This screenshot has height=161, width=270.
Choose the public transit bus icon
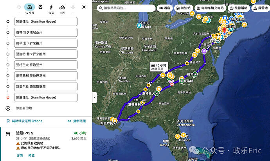pyautogui.click(x=40, y=7)
